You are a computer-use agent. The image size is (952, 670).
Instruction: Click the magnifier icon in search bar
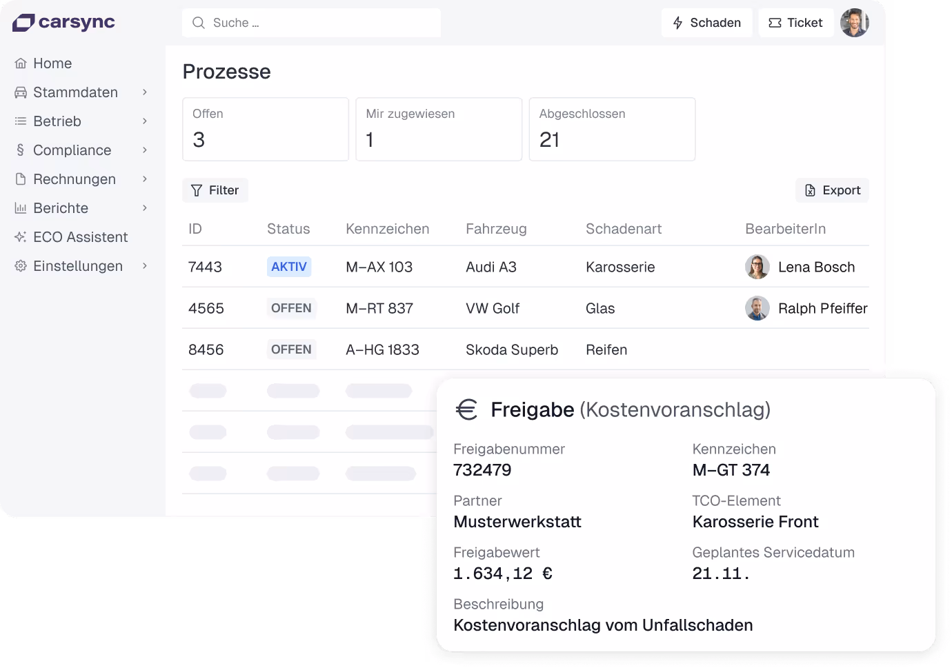[199, 23]
